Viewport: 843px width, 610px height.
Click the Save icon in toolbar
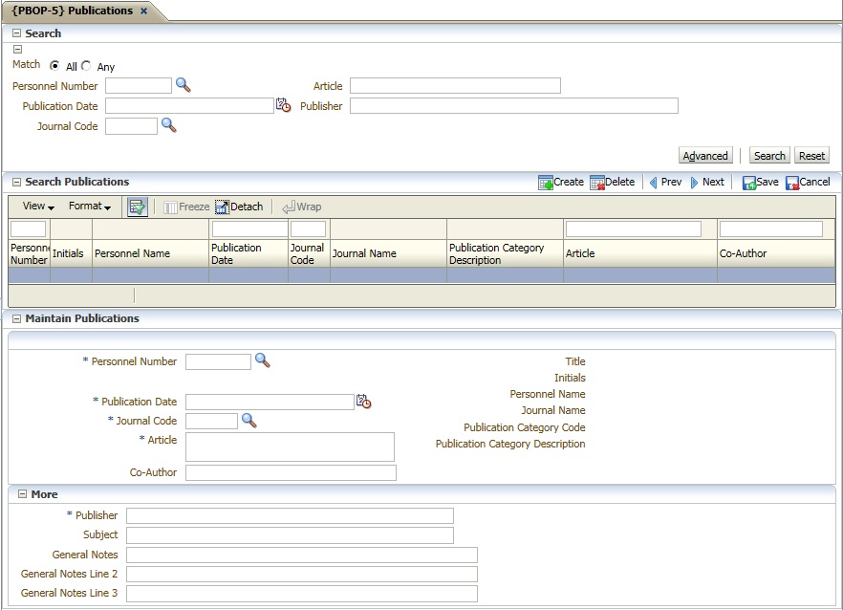tap(749, 183)
